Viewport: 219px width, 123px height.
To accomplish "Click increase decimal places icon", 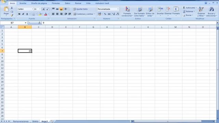I will [x=114, y=14].
